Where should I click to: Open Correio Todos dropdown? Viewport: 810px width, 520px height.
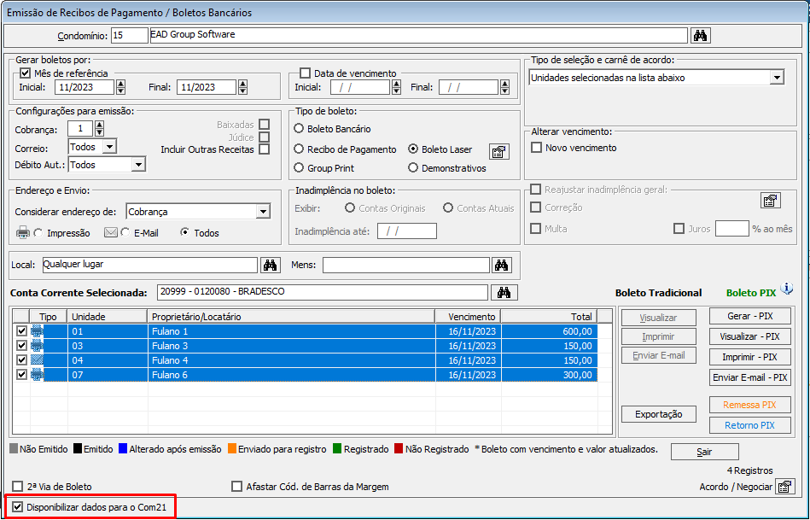tap(109, 148)
